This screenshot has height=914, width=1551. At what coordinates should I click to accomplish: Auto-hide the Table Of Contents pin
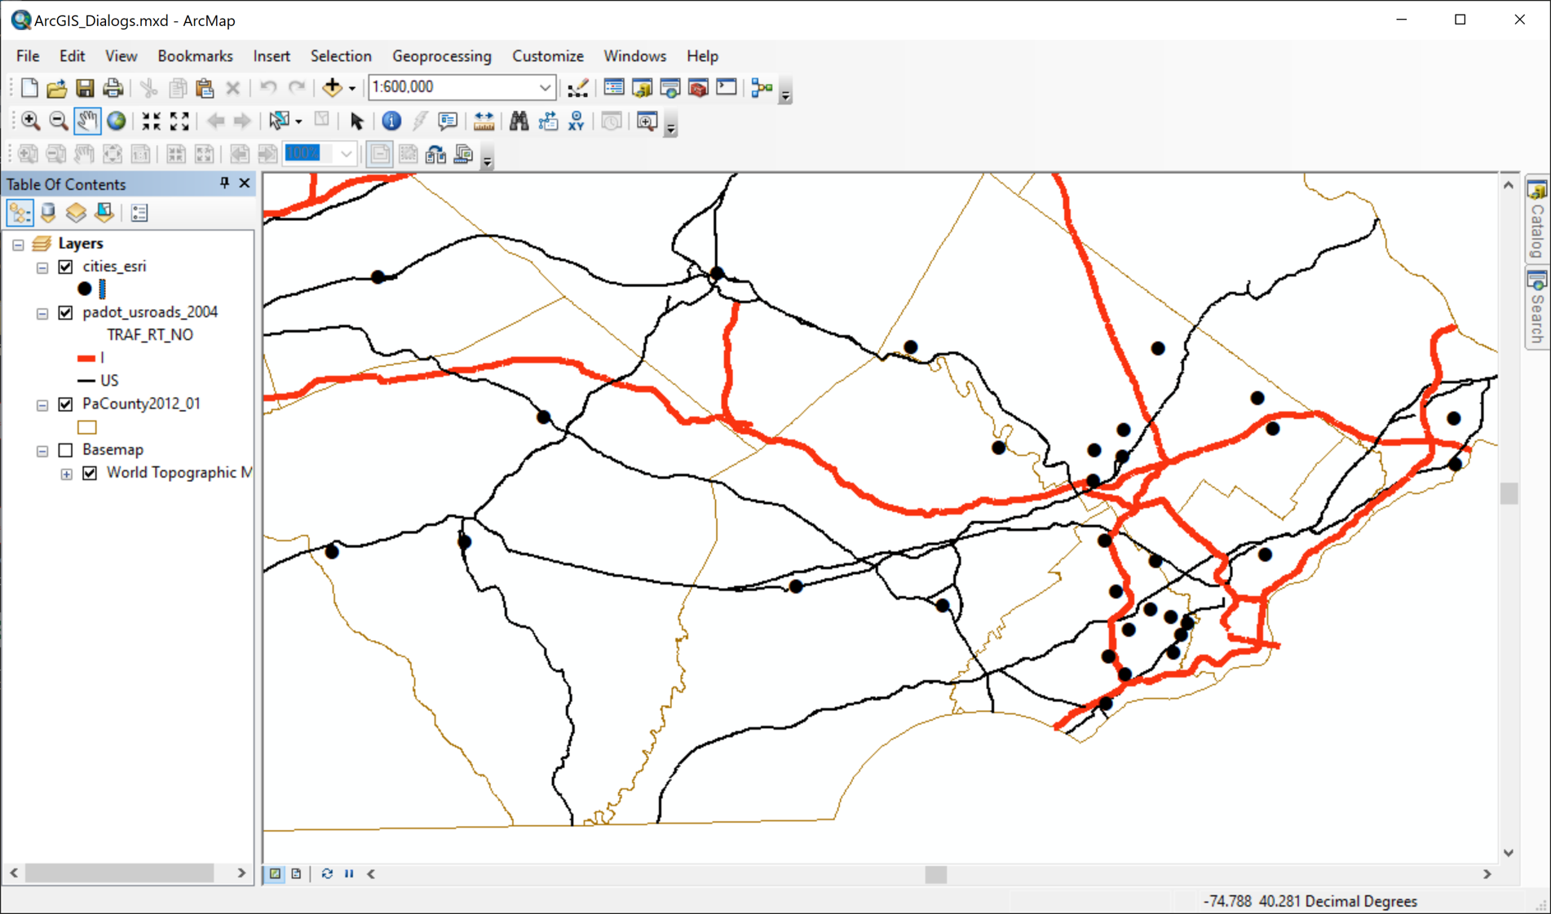coord(224,183)
